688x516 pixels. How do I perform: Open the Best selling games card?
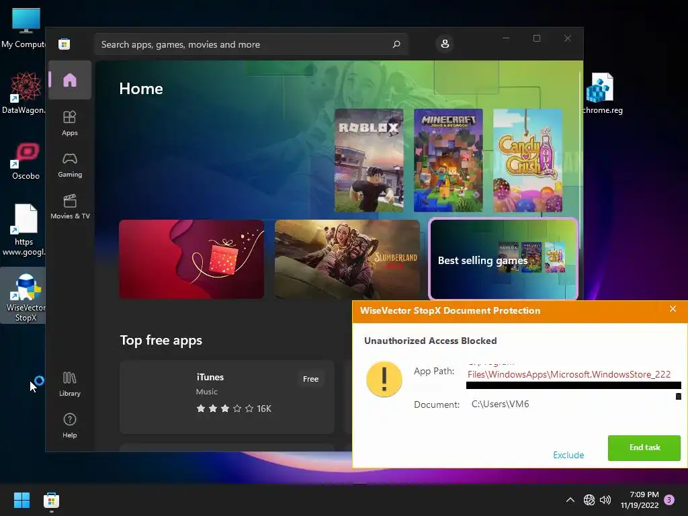point(503,259)
